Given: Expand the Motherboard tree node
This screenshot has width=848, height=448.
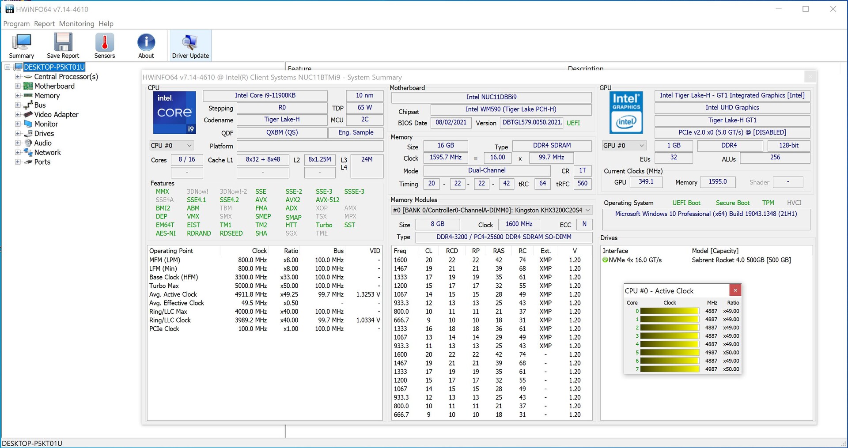Looking at the screenshot, I should (18, 86).
